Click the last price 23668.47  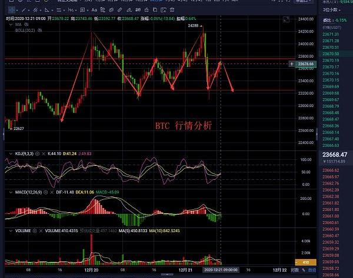(334, 155)
